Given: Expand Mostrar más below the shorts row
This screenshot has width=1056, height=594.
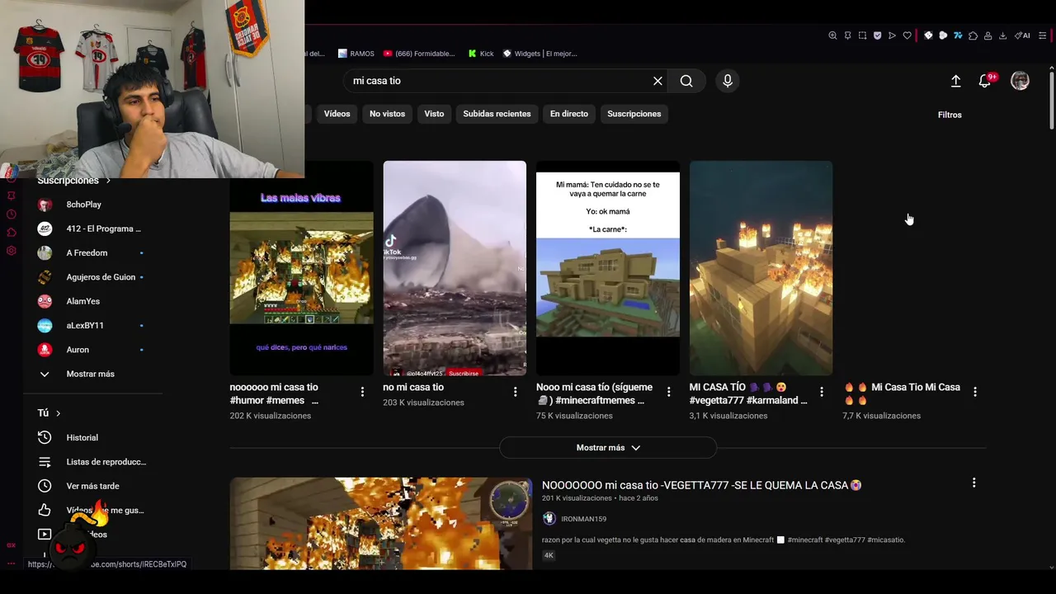Looking at the screenshot, I should click(608, 447).
